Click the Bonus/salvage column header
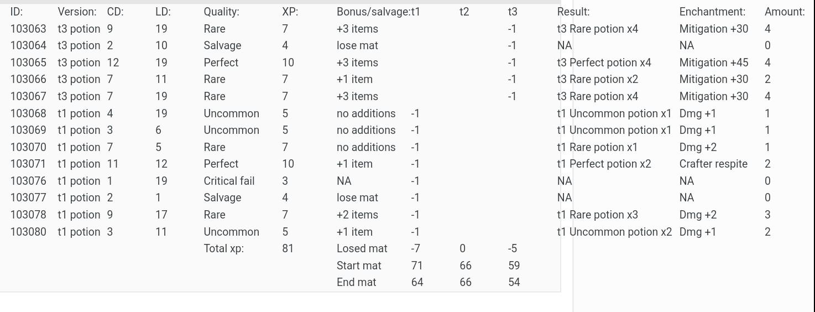This screenshot has width=815, height=312. click(x=378, y=12)
